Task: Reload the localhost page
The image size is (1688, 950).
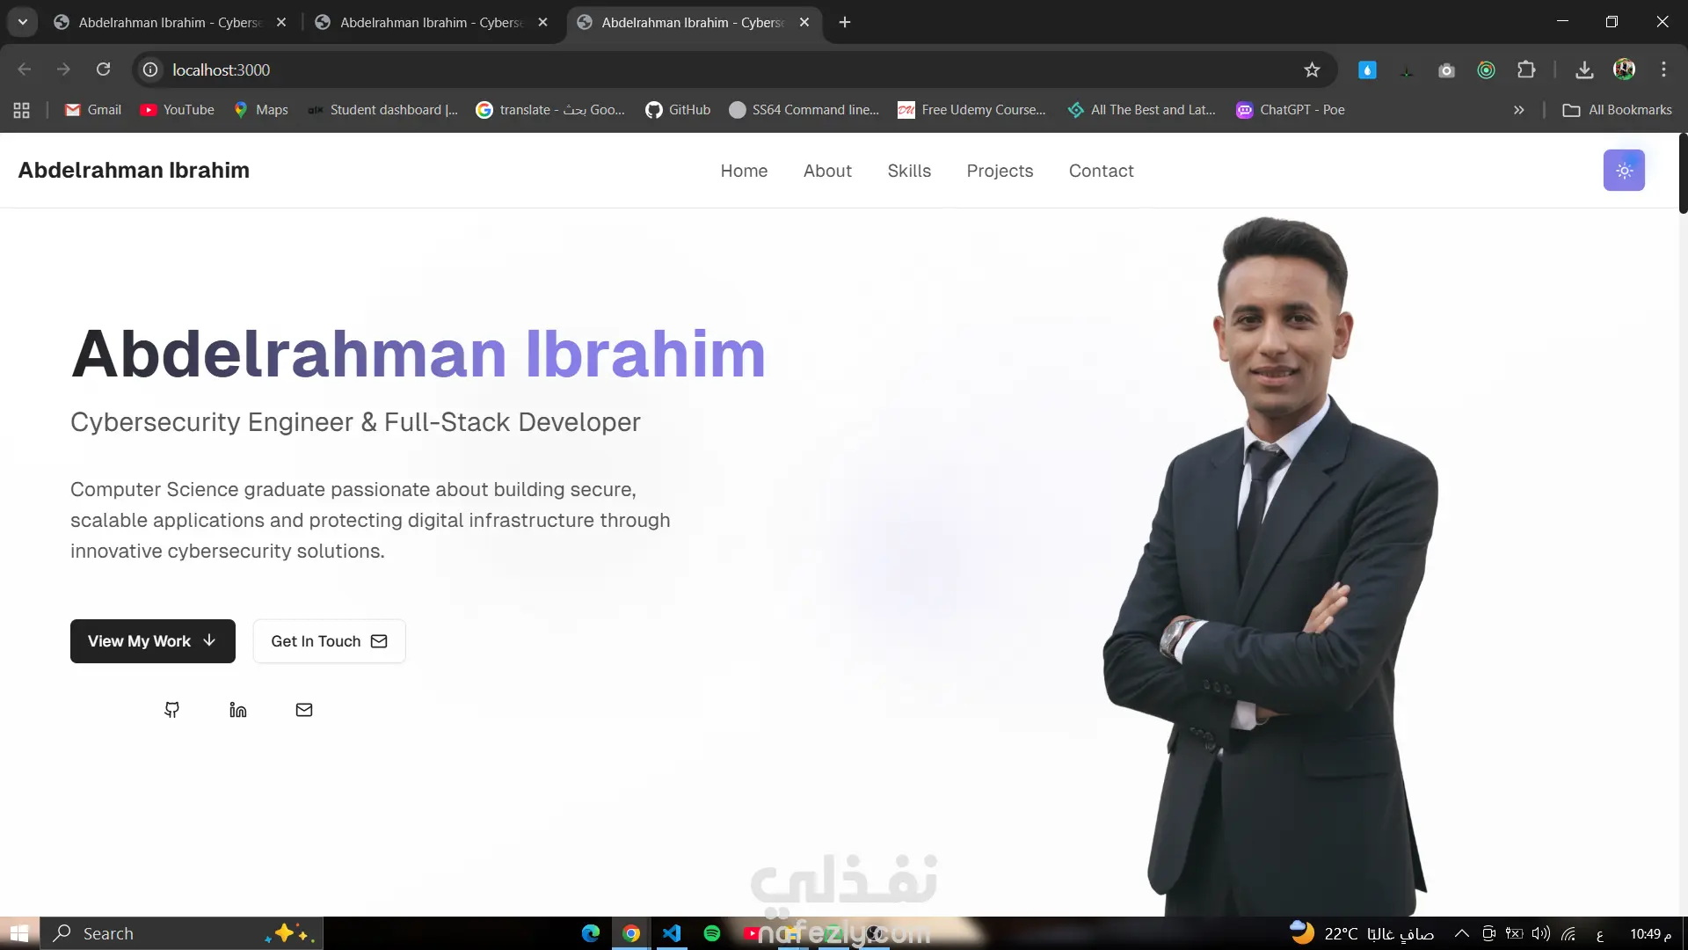Action: (103, 69)
